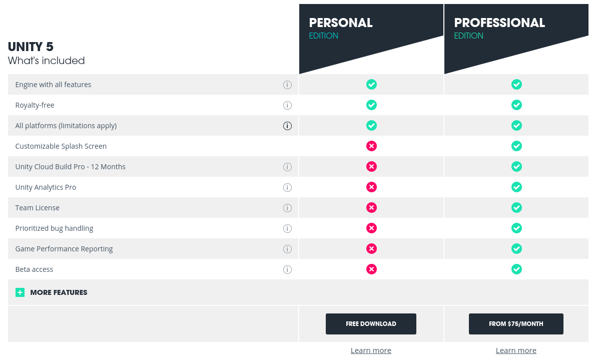Select the From $75/Month button

[516, 324]
